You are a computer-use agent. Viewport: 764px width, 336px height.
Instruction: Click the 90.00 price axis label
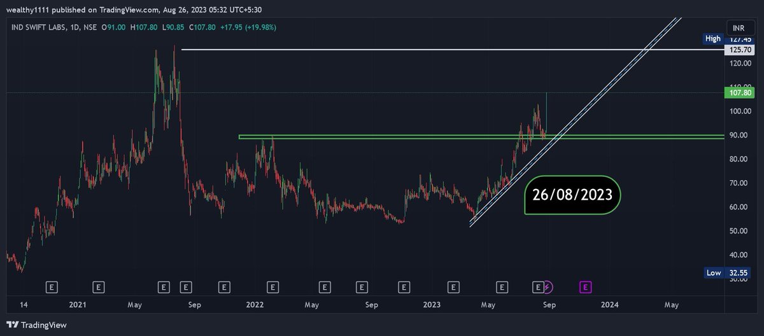pyautogui.click(x=739, y=136)
